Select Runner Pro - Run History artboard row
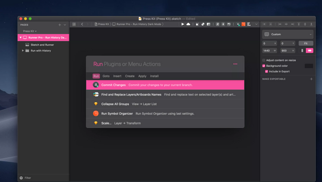322x182 pixels. (43, 38)
